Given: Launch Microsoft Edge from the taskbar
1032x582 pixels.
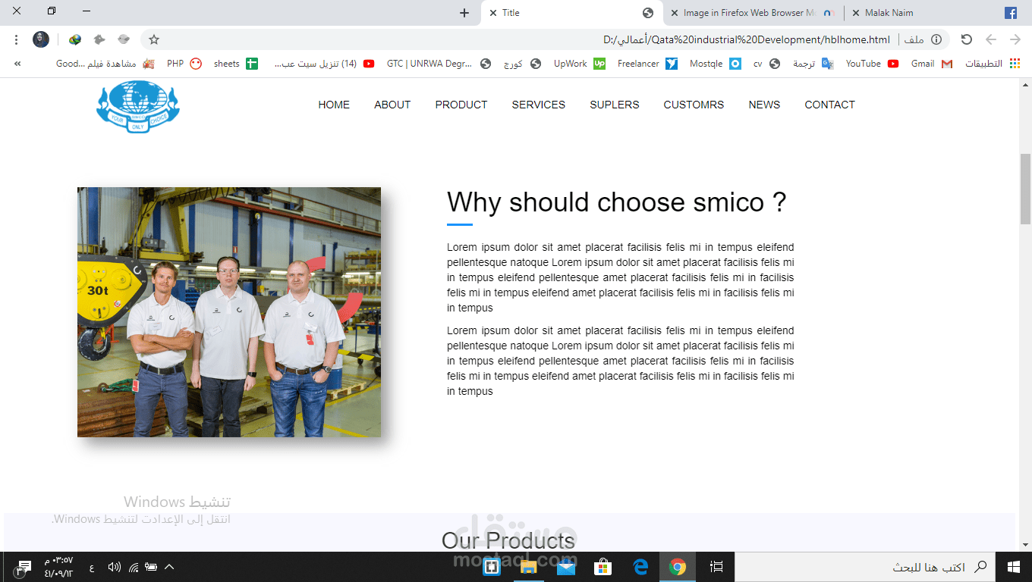Looking at the screenshot, I should pyautogui.click(x=640, y=567).
